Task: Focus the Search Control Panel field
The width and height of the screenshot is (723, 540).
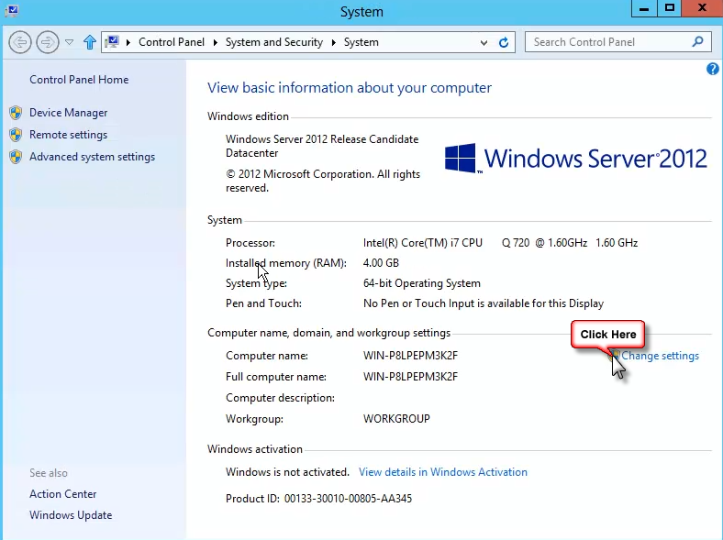Action: [x=618, y=42]
